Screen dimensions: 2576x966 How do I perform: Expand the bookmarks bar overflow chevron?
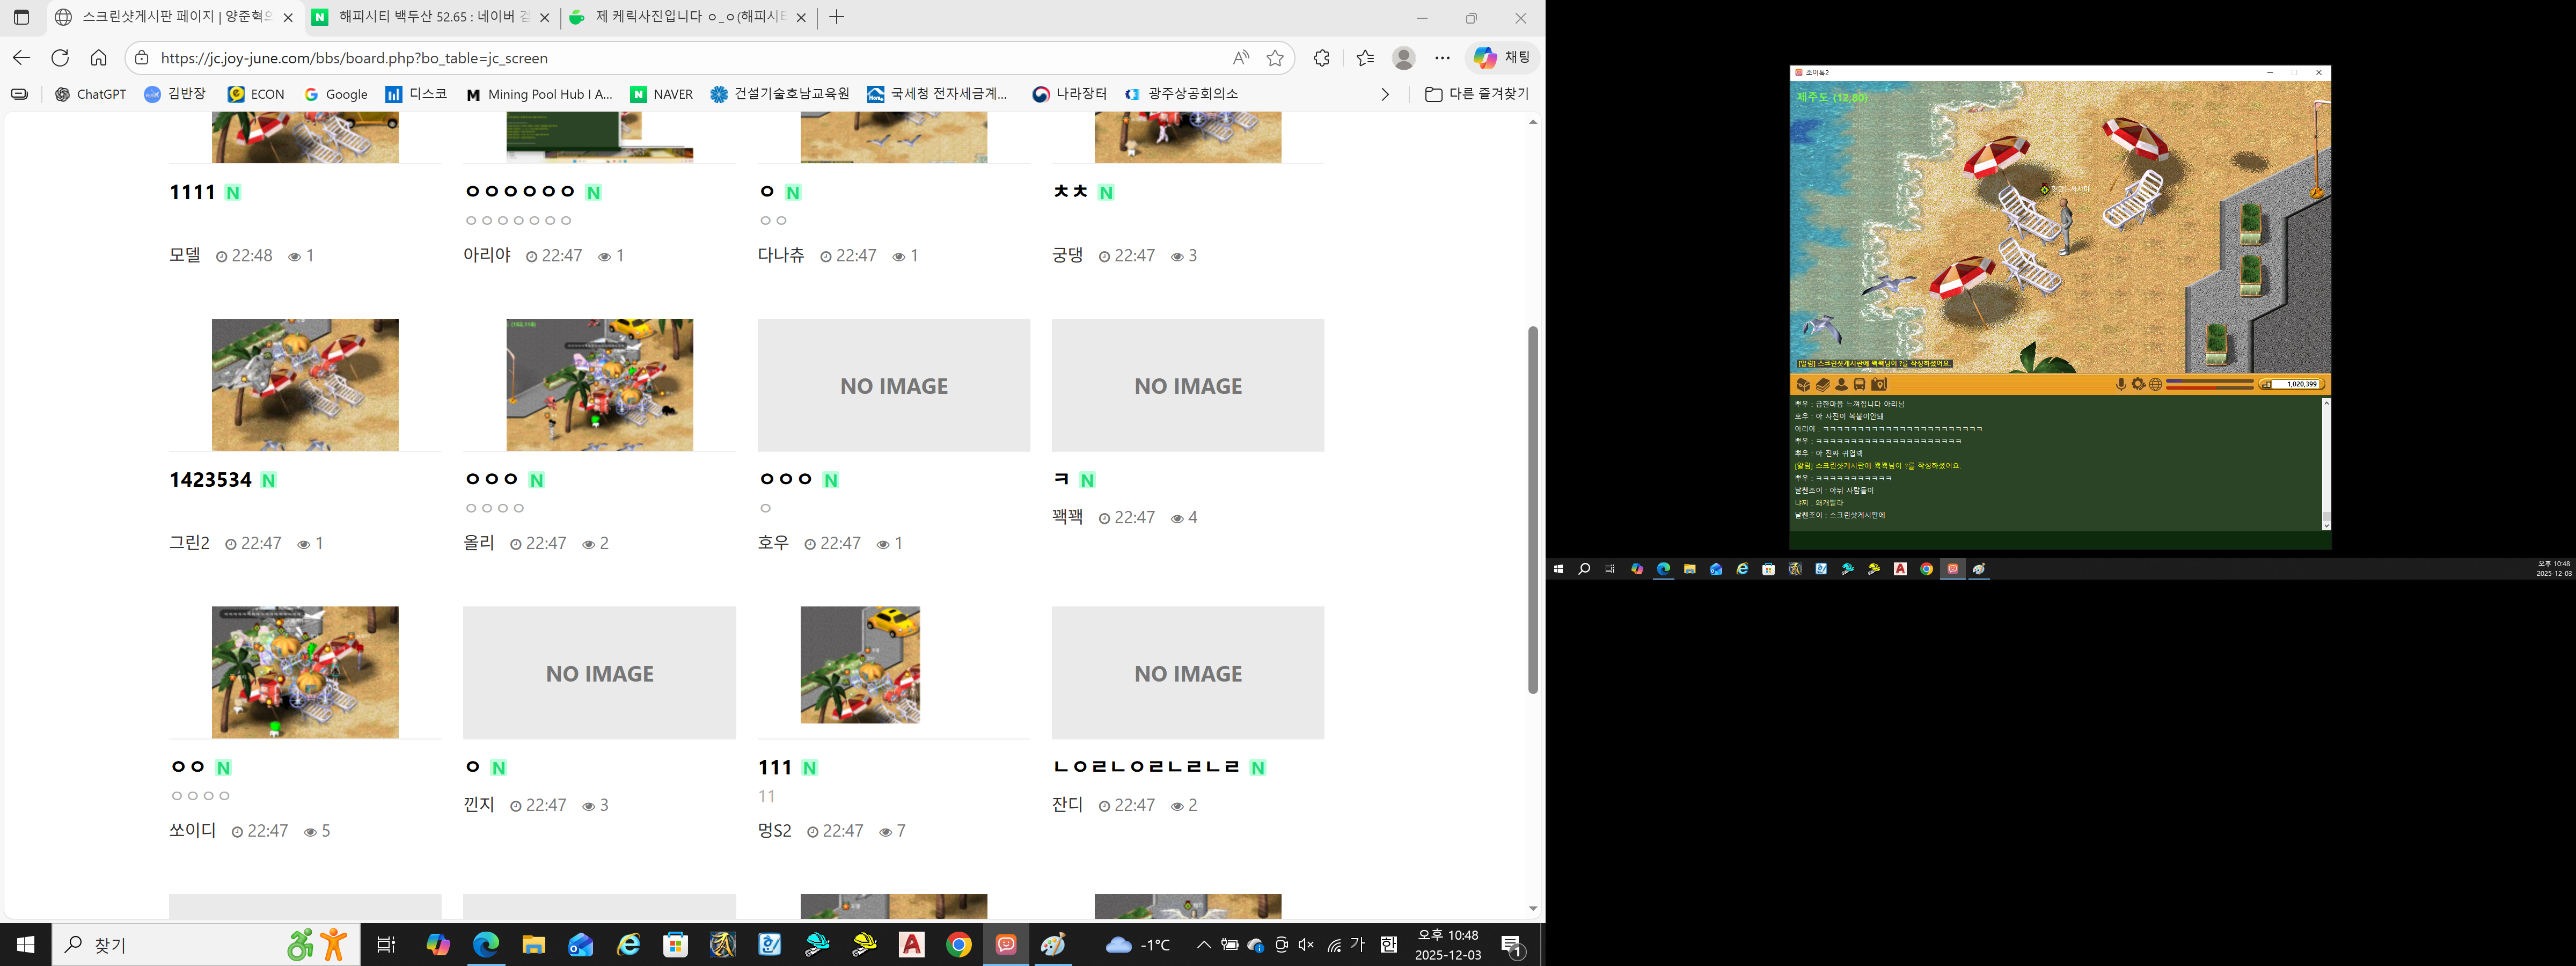(1385, 94)
